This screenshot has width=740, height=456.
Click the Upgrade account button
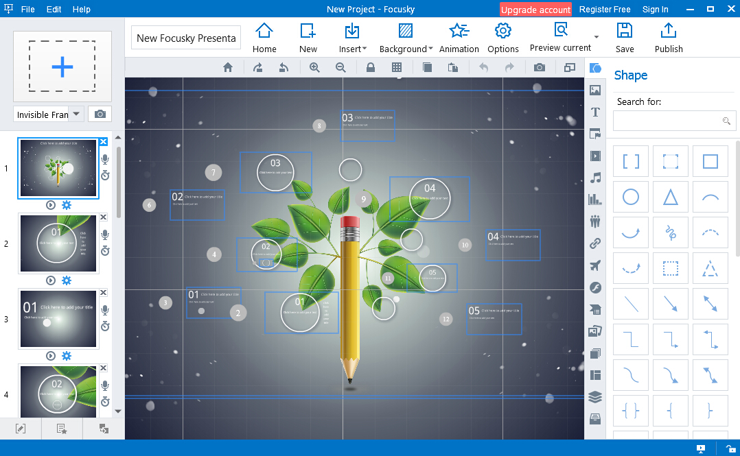535,9
